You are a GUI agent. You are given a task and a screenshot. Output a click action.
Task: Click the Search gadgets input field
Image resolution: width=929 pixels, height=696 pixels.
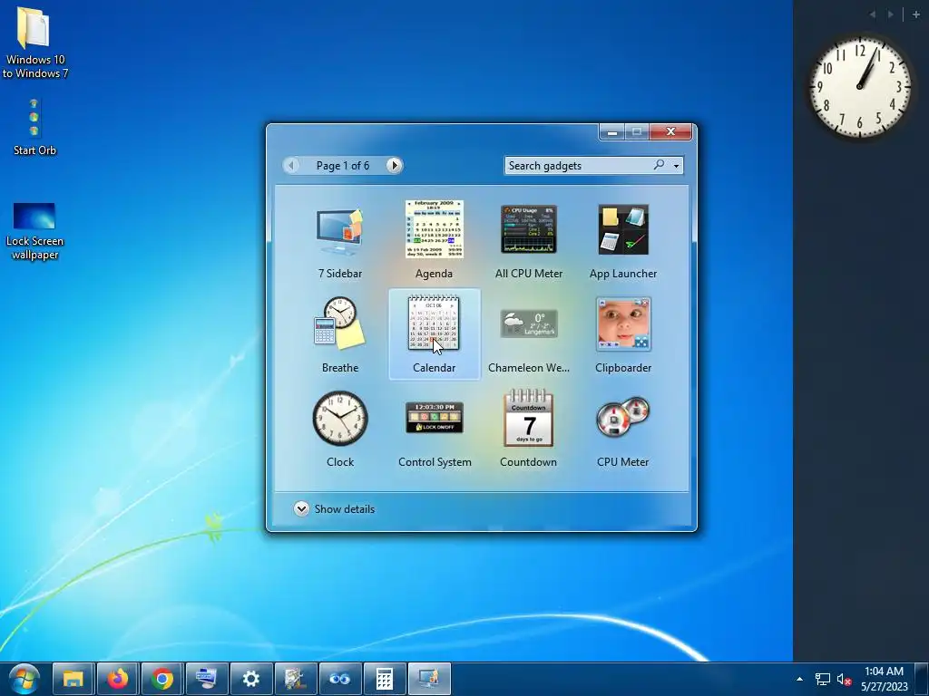[x=578, y=166]
